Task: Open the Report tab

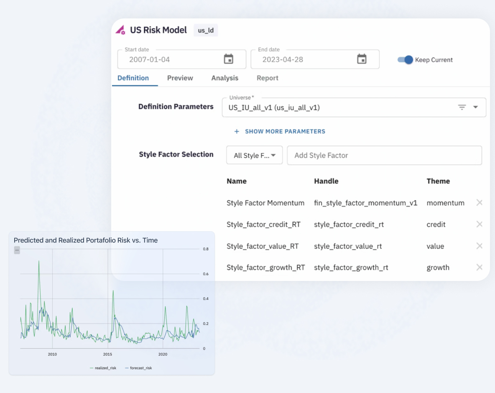Action: [268, 78]
